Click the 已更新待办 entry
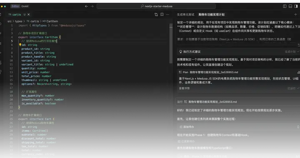 (x=186, y=142)
